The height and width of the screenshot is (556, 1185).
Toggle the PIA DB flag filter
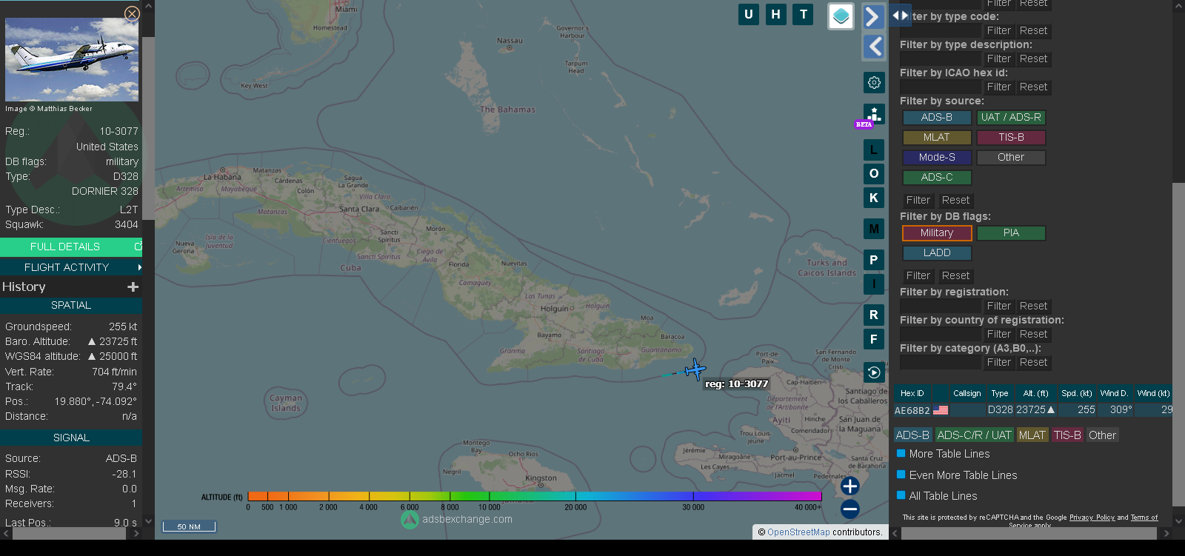(x=1011, y=232)
